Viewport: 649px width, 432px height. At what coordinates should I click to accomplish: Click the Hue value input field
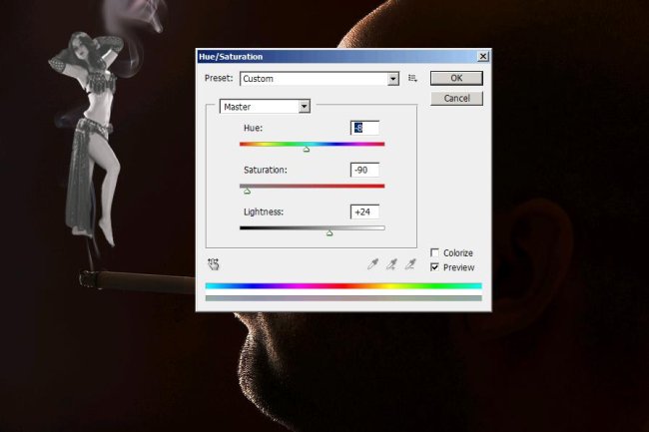[x=364, y=128]
